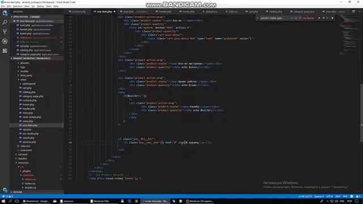
Task: Open the Windows Start menu
Action: [3, 201]
